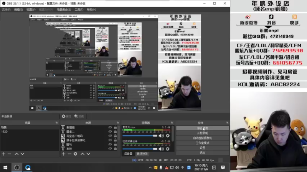Viewport: 307px width, 172px height.
Task: Mute the 视频采集设备 speaker icon
Action: click(x=161, y=149)
